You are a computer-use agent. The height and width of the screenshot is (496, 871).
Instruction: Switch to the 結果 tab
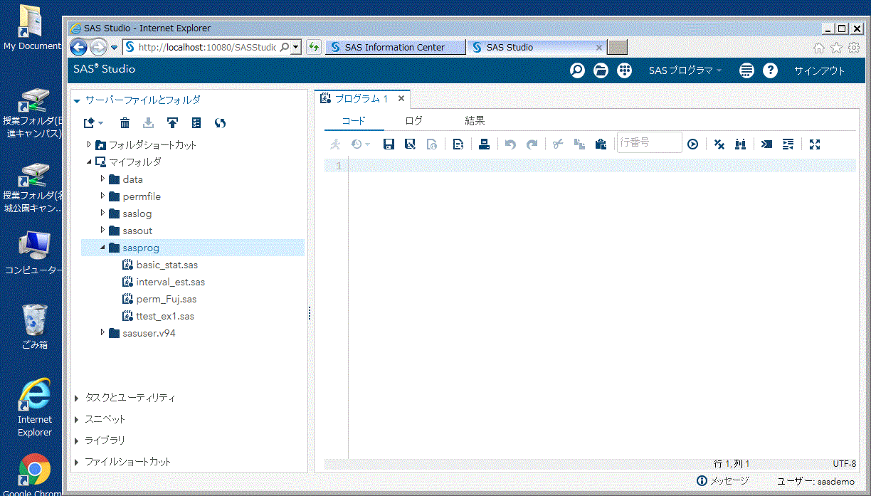coord(475,121)
